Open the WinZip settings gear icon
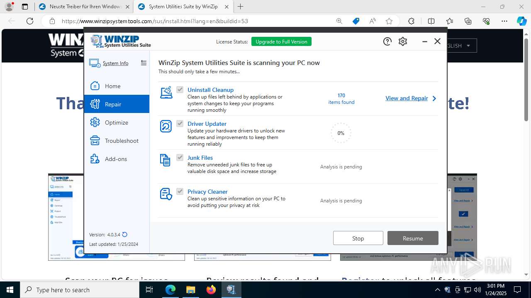Viewport: 531px width, 298px height. coord(403,41)
